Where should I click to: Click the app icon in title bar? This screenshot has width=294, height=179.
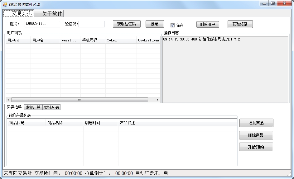(5, 4)
